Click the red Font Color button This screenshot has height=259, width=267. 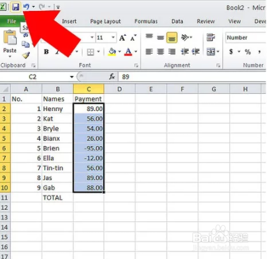[x=128, y=52]
